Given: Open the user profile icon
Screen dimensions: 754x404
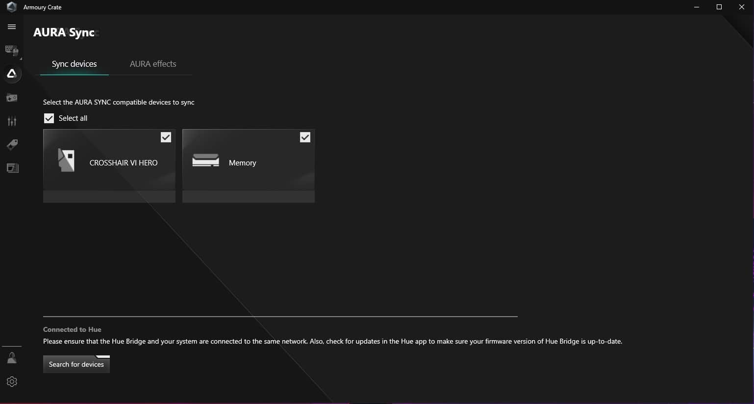Looking at the screenshot, I should click(x=12, y=358).
